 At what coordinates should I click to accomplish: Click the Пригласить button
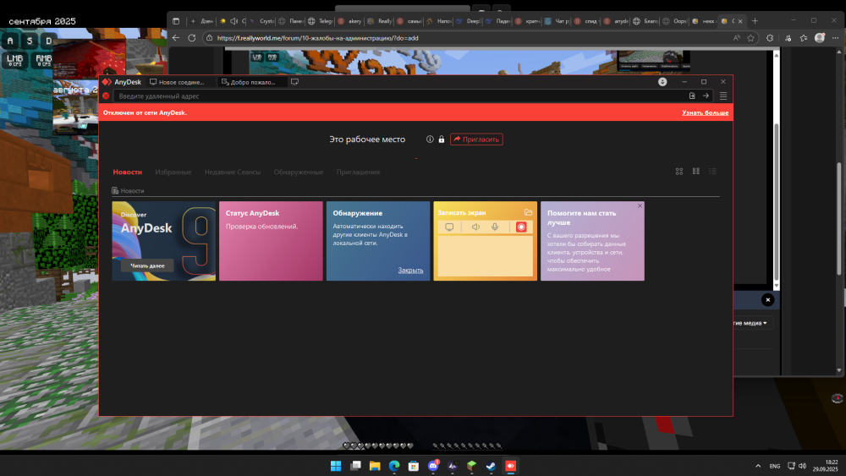476,140
